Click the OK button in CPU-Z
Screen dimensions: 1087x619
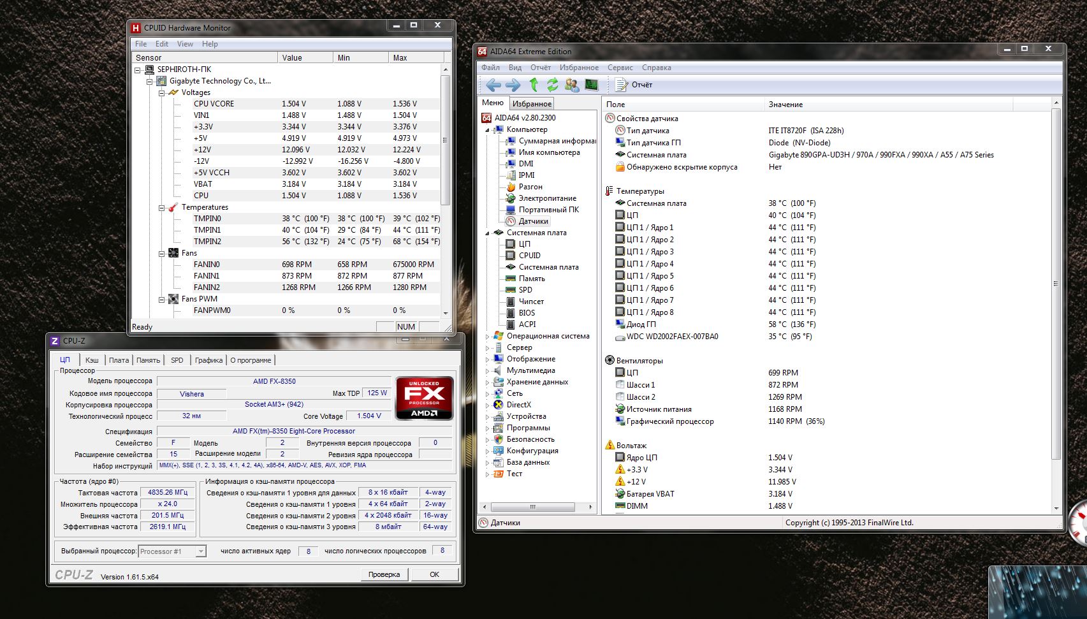[x=434, y=574]
